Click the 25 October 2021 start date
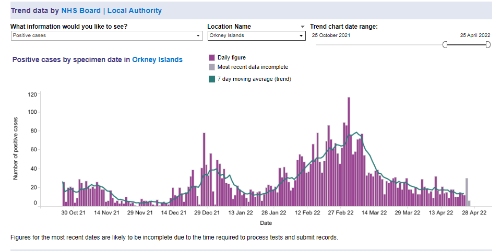Screen dimensions: 501x251 pyautogui.click(x=331, y=35)
